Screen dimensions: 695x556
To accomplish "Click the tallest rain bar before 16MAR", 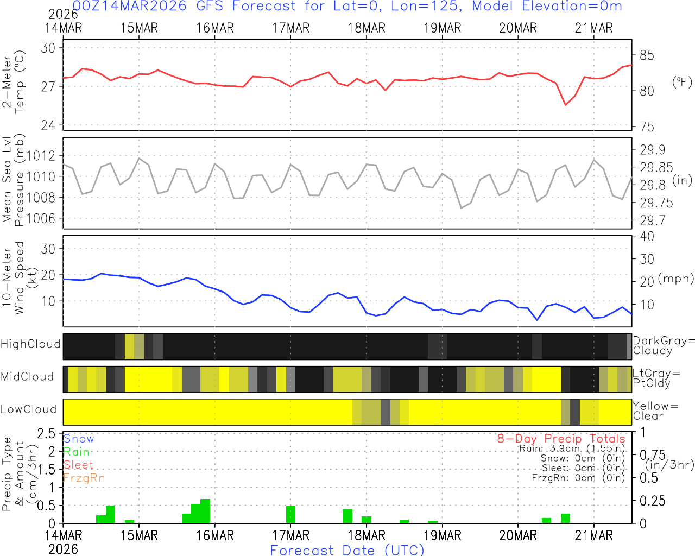I will tap(205, 511).
